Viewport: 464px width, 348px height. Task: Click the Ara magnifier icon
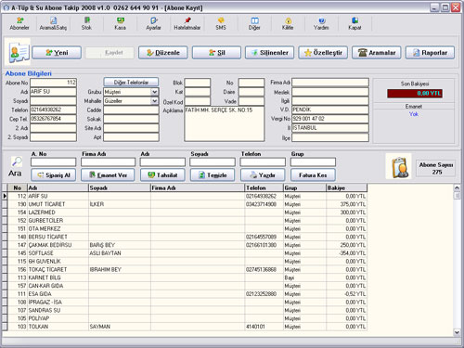tap(17, 161)
